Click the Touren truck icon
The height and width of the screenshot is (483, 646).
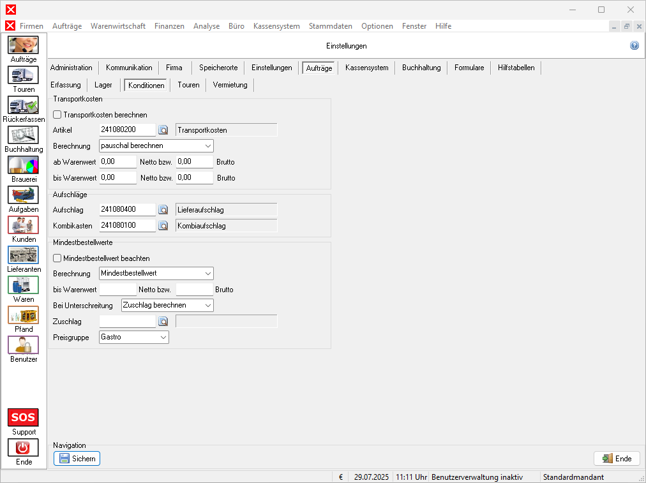tap(23, 75)
